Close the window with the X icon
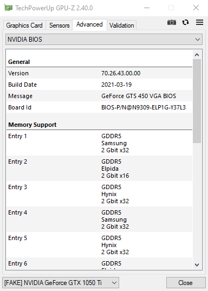The width and height of the screenshot is (208, 291). tap(196, 8)
